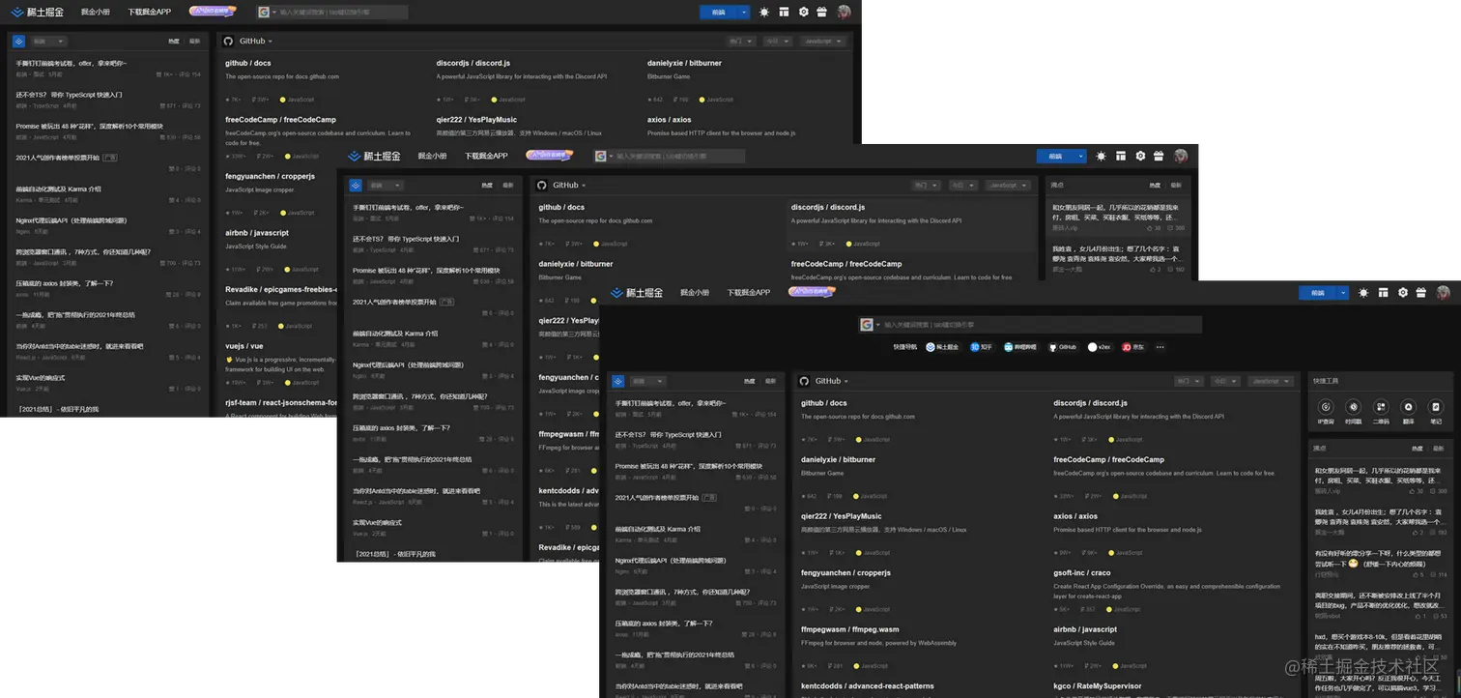1461x698 pixels.
Task: Open 时间戳 quick tool
Action: (x=1354, y=411)
